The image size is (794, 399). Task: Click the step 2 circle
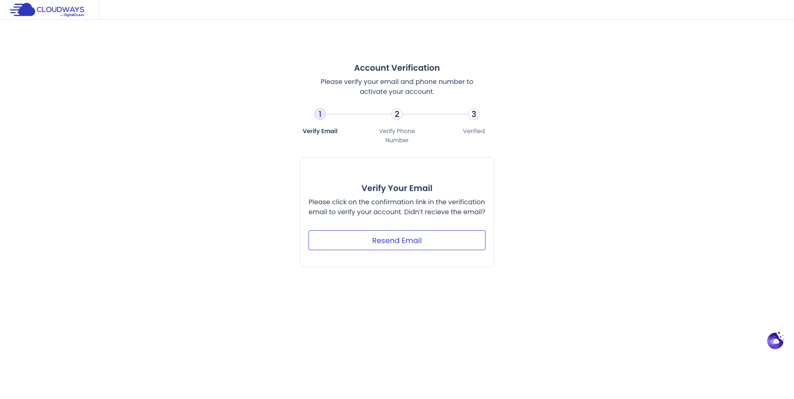pyautogui.click(x=397, y=114)
